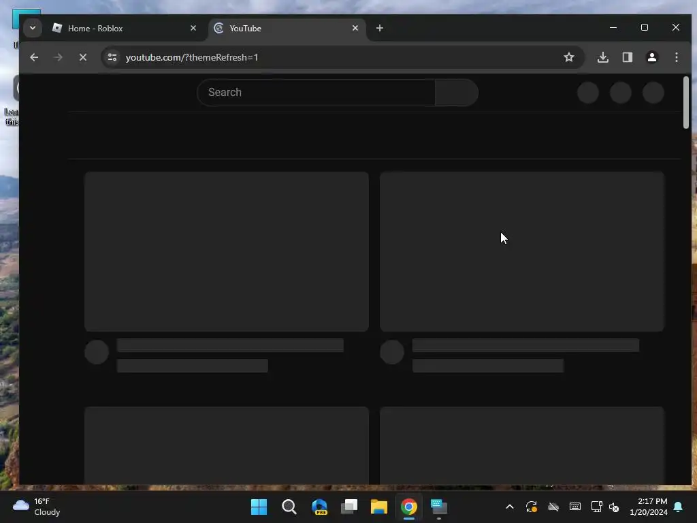Close the YouTube tab
This screenshot has height=523, width=697.
pyautogui.click(x=355, y=28)
